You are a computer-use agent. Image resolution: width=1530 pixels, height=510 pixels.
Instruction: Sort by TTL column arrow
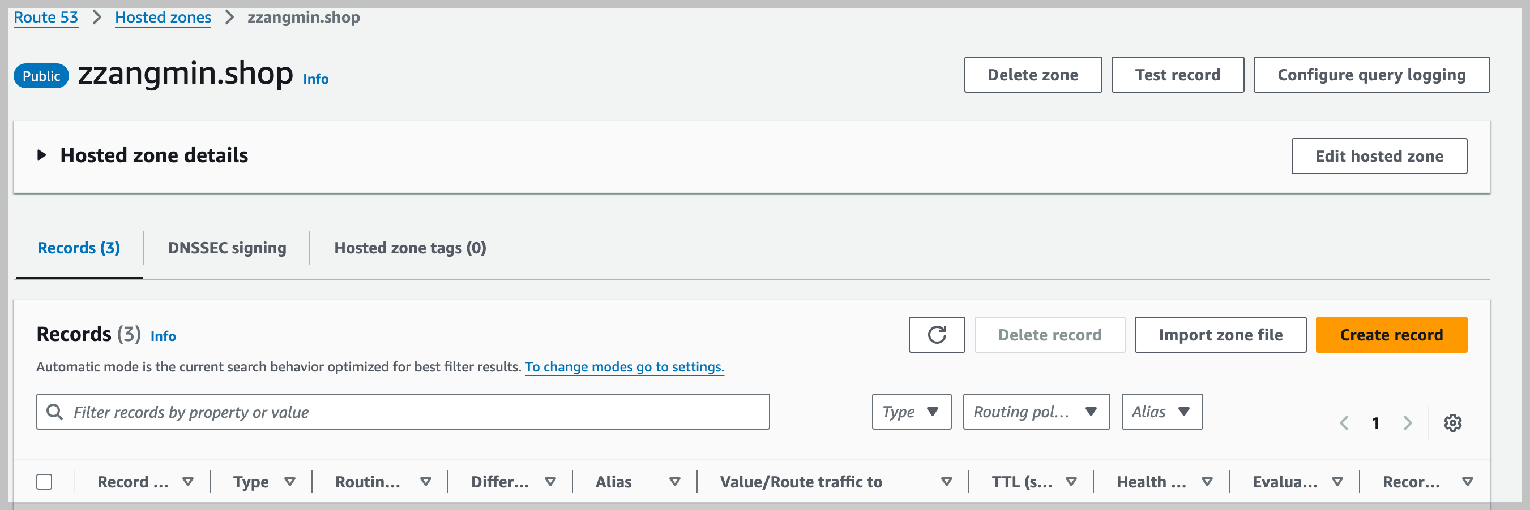[1071, 482]
